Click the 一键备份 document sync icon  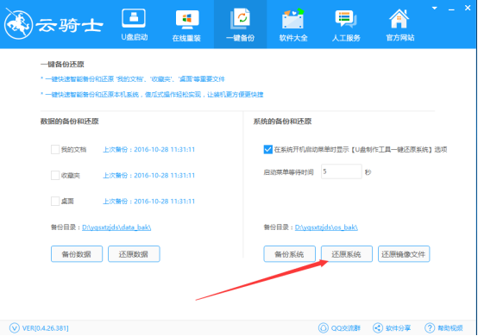pyautogui.click(x=240, y=19)
